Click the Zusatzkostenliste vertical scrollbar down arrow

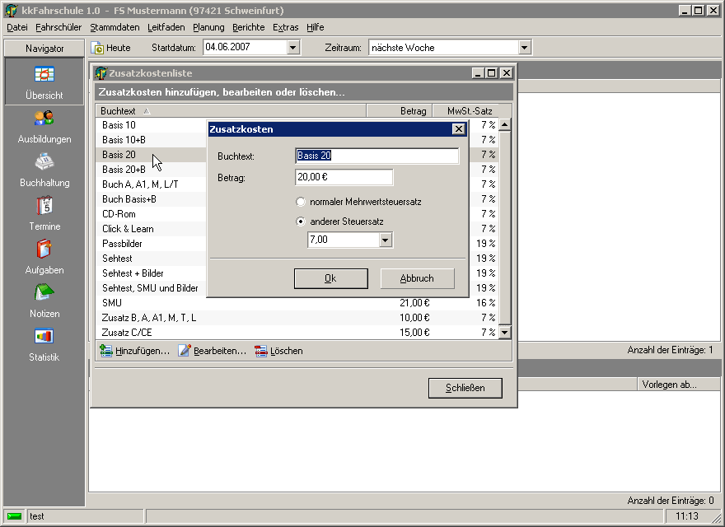pyautogui.click(x=505, y=333)
